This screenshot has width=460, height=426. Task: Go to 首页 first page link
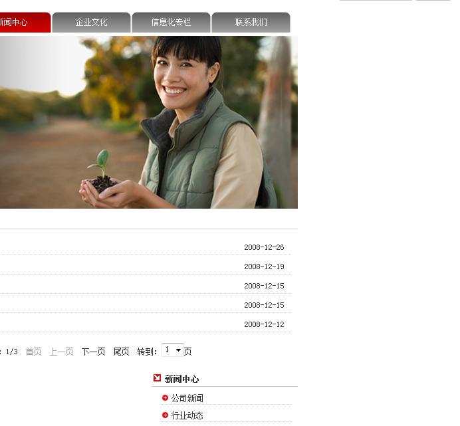(34, 352)
